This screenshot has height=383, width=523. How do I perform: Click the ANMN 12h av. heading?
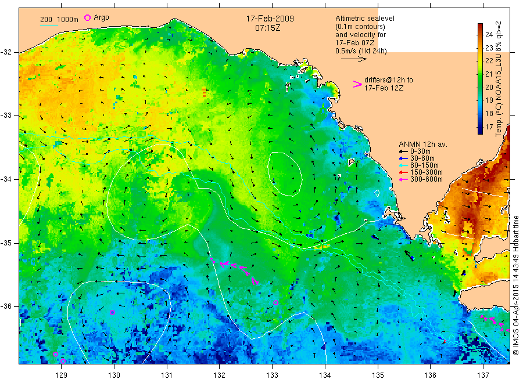(x=423, y=144)
